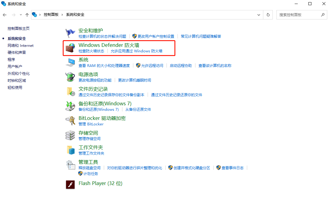Open the 电源选项 heading

point(88,74)
